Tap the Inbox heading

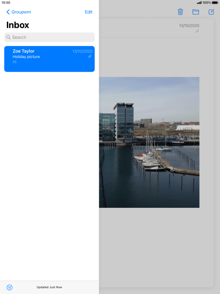point(18,25)
